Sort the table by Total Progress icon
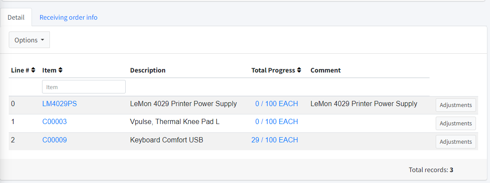The width and height of the screenshot is (490, 183). point(299,70)
